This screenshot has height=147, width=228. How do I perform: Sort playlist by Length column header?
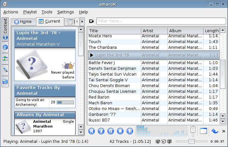pos(211,31)
